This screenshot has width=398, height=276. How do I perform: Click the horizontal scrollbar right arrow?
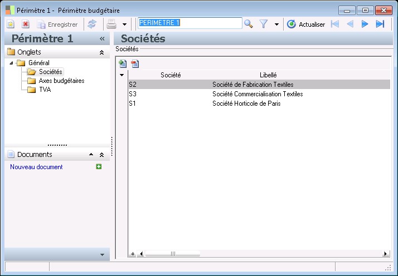(386, 254)
